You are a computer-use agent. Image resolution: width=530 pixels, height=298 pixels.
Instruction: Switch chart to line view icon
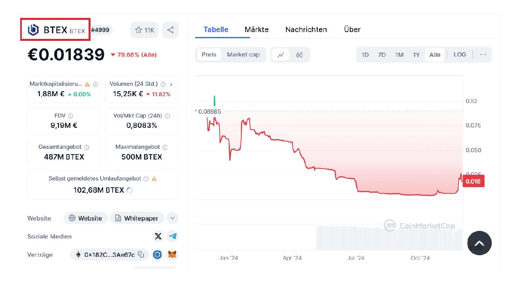point(281,55)
